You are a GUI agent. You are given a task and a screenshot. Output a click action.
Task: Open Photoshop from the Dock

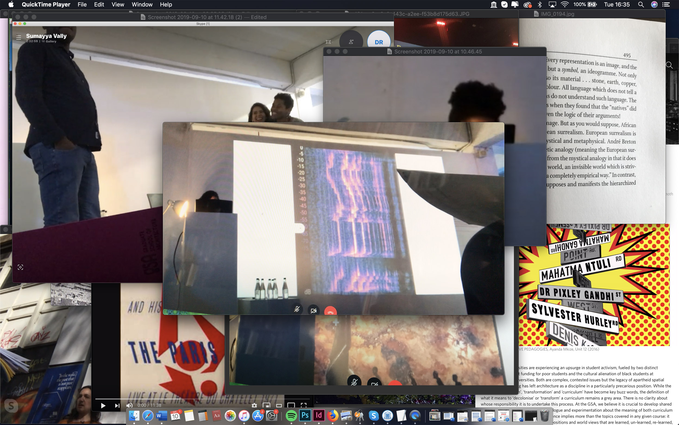pyautogui.click(x=305, y=415)
